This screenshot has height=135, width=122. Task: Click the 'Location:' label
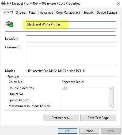[12, 39]
